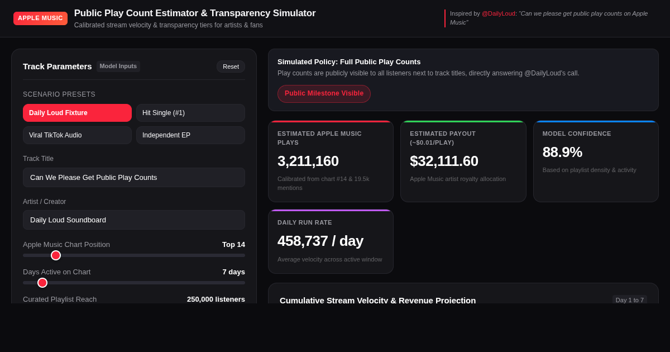Click the Track Parameters panel heading

click(58, 66)
